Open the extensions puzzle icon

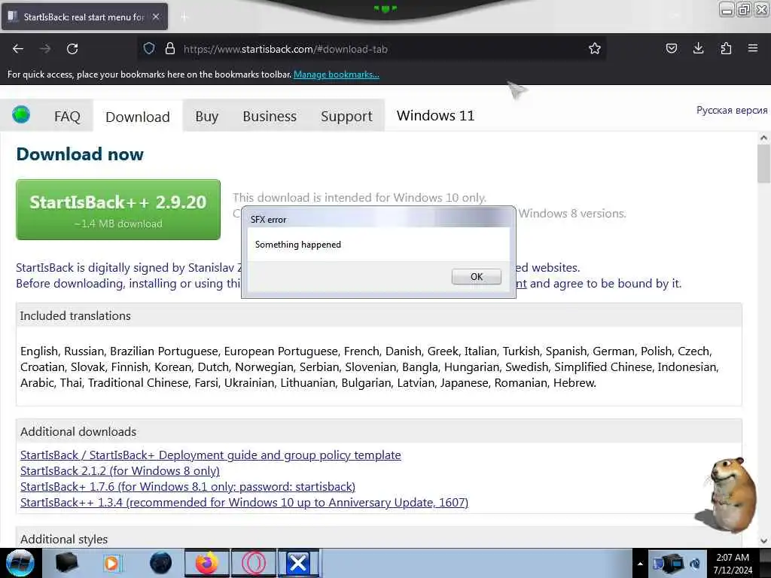pyautogui.click(x=726, y=48)
